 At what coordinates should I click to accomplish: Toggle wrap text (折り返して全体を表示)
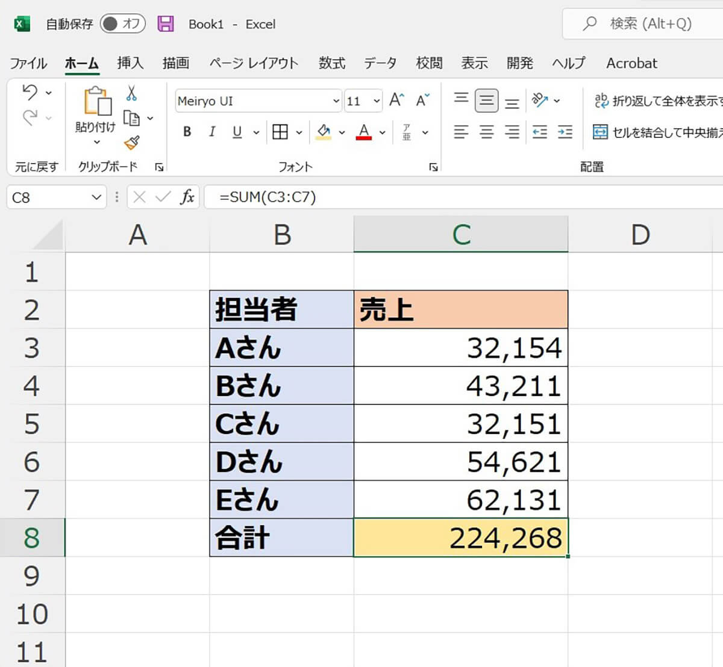pos(658,101)
